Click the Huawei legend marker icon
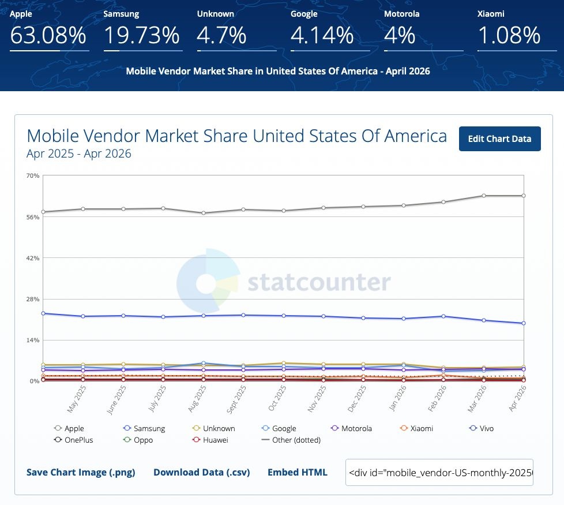The width and height of the screenshot is (564, 505). click(196, 439)
